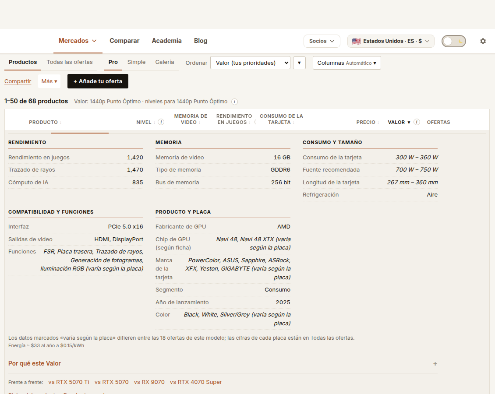
Task: Sort by the PRODUCTO column header
Action: point(45,123)
